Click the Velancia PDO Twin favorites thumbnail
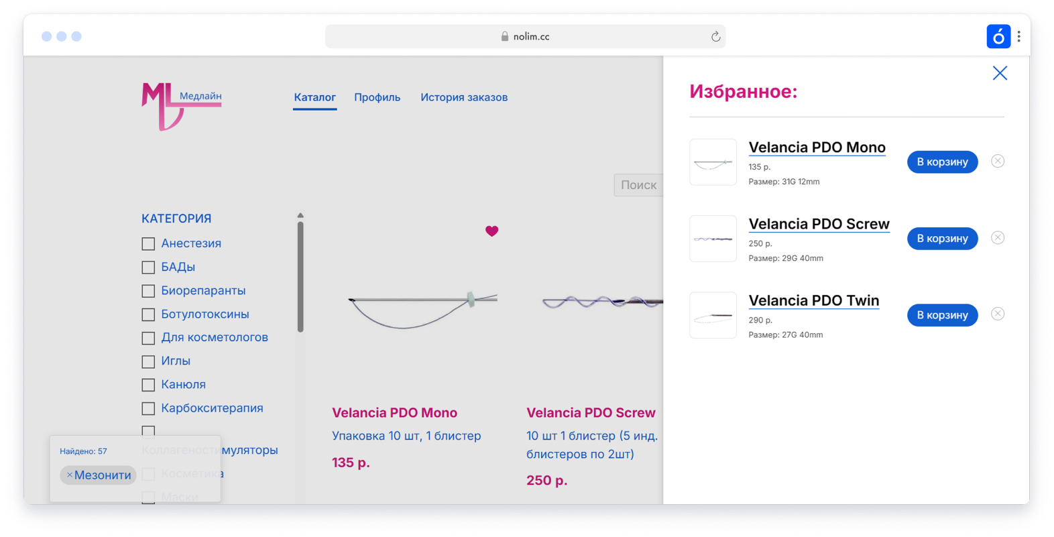 pos(713,314)
